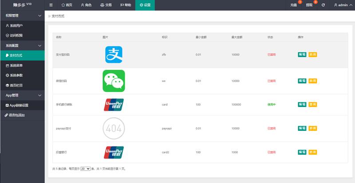
Task: Edit the 扣信银行 payment entry
Action: [302, 152]
